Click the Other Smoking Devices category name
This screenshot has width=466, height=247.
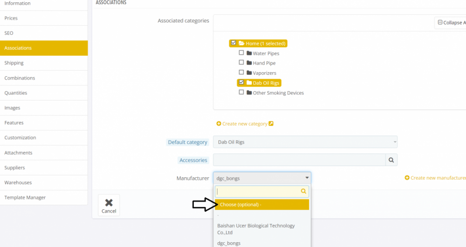(x=278, y=93)
